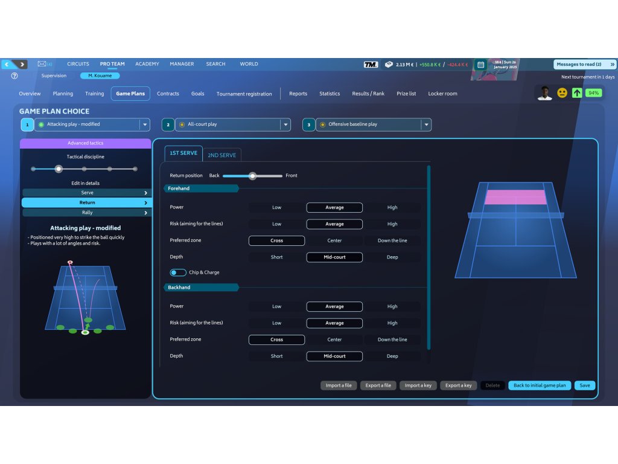Click Export a key button
The image size is (618, 464).
(459, 385)
